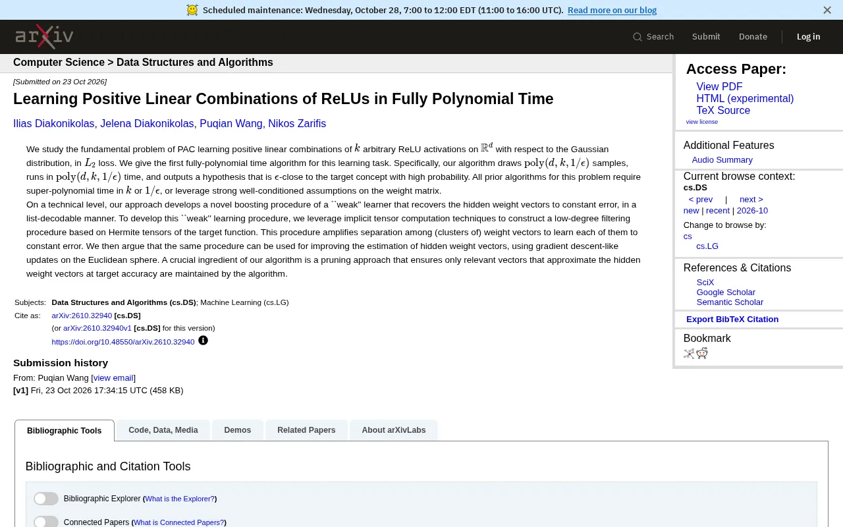Open What is the Explorer? link

[180, 499]
